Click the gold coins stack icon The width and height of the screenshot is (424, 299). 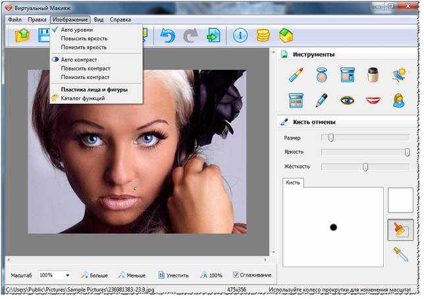click(x=263, y=36)
